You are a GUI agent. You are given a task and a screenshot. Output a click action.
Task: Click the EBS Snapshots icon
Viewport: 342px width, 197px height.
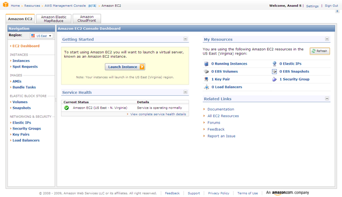click(x=274, y=71)
